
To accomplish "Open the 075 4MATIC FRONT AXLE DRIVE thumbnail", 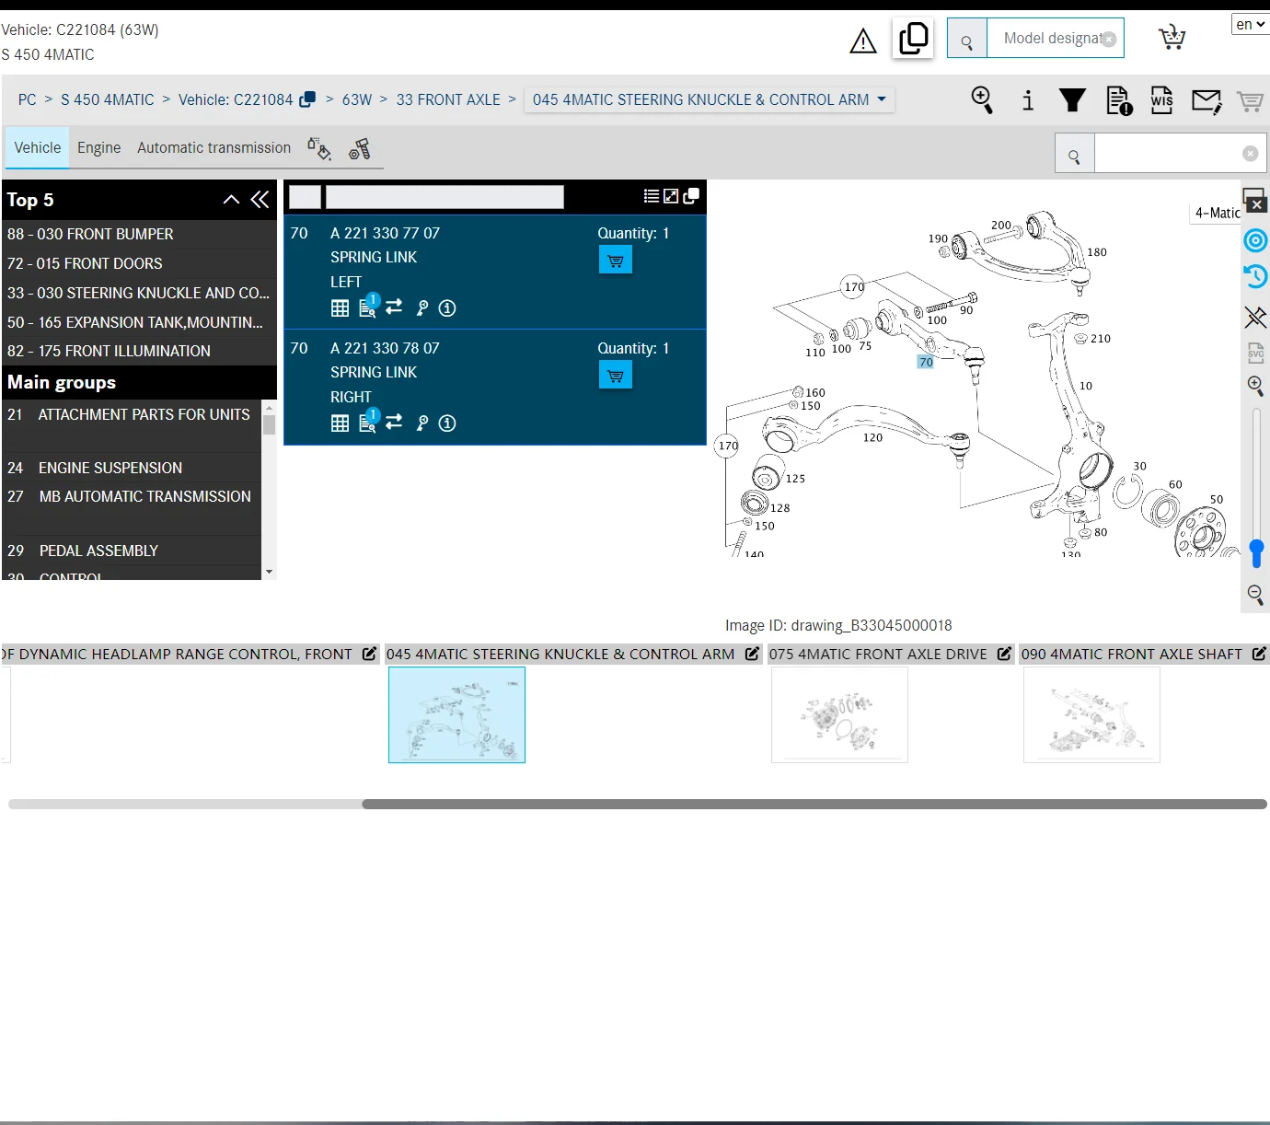I will [x=839, y=714].
